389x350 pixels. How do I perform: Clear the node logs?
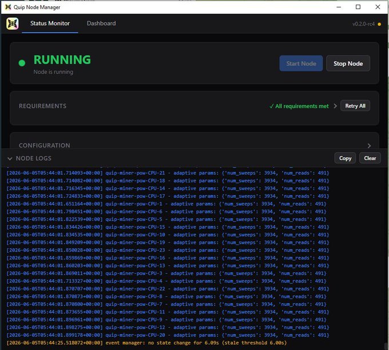[x=370, y=158]
